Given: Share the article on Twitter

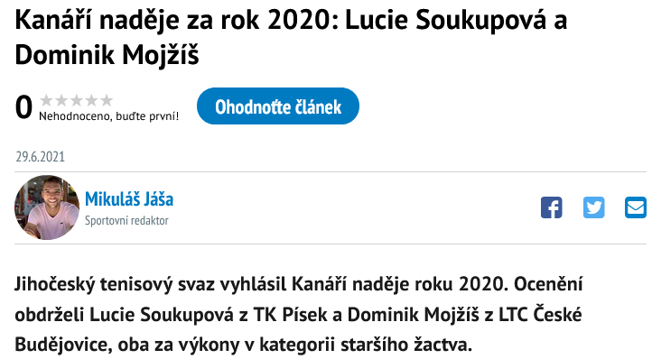Looking at the screenshot, I should coord(594,207).
